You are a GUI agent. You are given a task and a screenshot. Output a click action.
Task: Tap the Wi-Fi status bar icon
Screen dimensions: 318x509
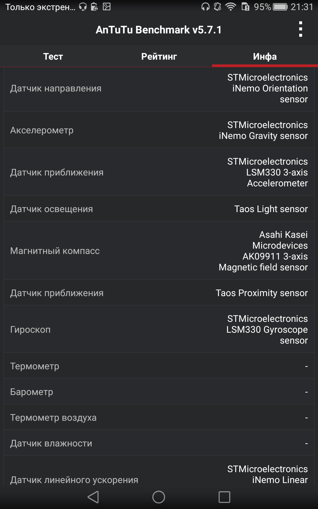coord(231,7)
